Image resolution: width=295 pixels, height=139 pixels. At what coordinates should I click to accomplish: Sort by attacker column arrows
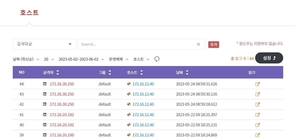57,73
